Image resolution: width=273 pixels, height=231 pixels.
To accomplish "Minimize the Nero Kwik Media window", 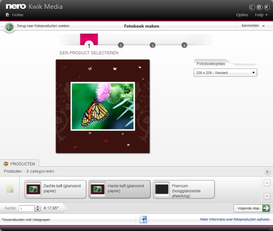I will (252, 7).
